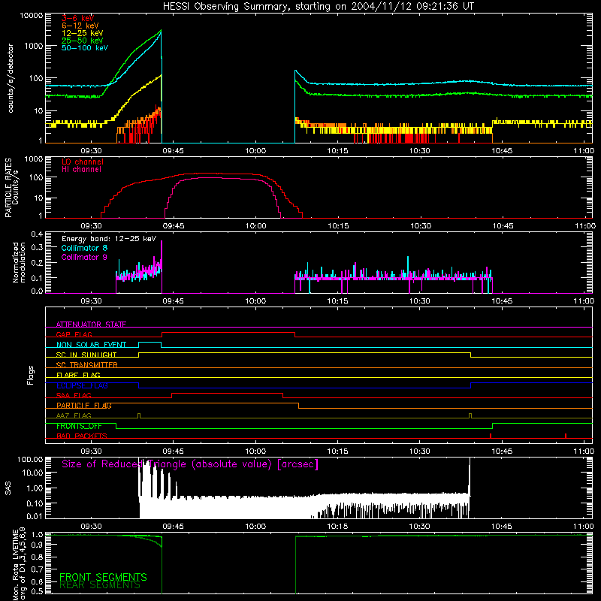Click the 100.00 tick on SAS axis
601x601 pixels.
click(x=30, y=459)
